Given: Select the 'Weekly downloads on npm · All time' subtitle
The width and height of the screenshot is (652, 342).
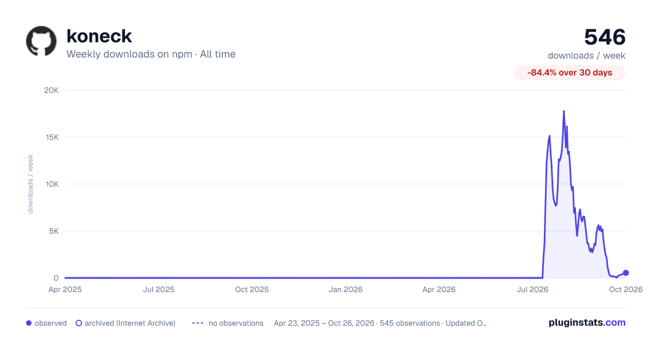Looking at the screenshot, I should point(151,54).
